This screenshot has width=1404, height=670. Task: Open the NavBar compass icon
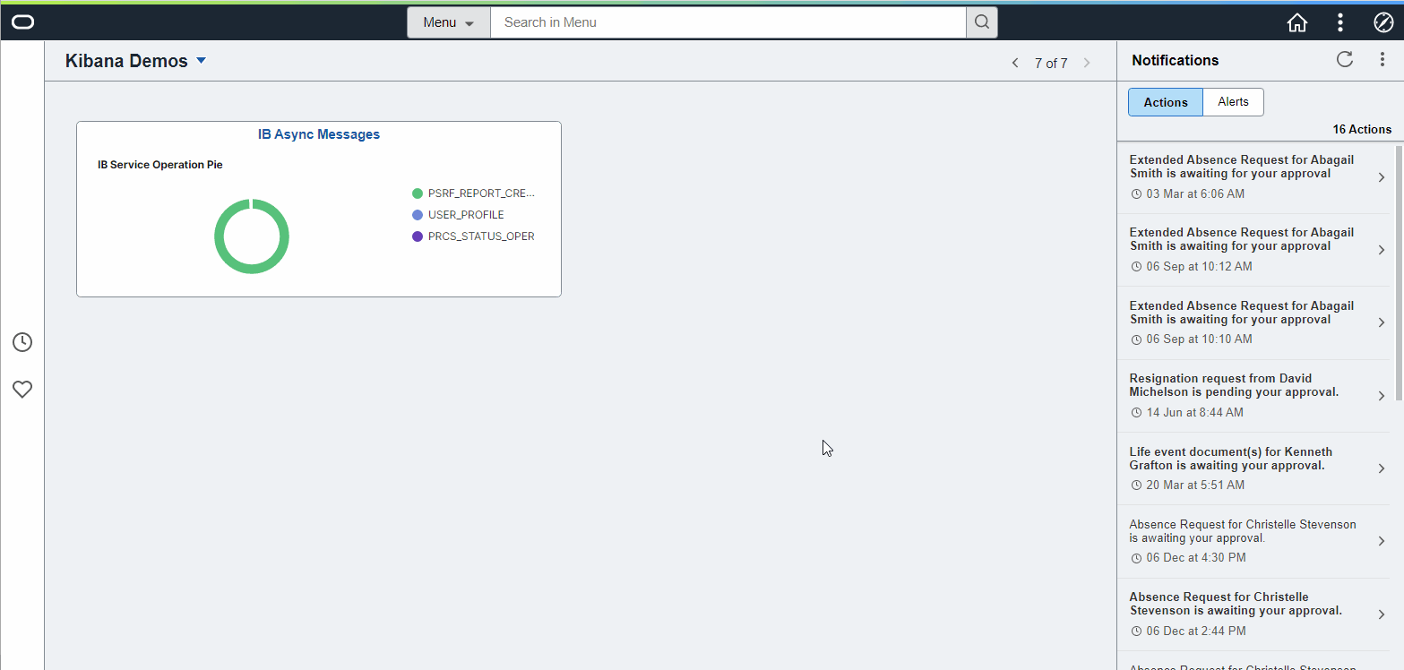click(x=1382, y=22)
